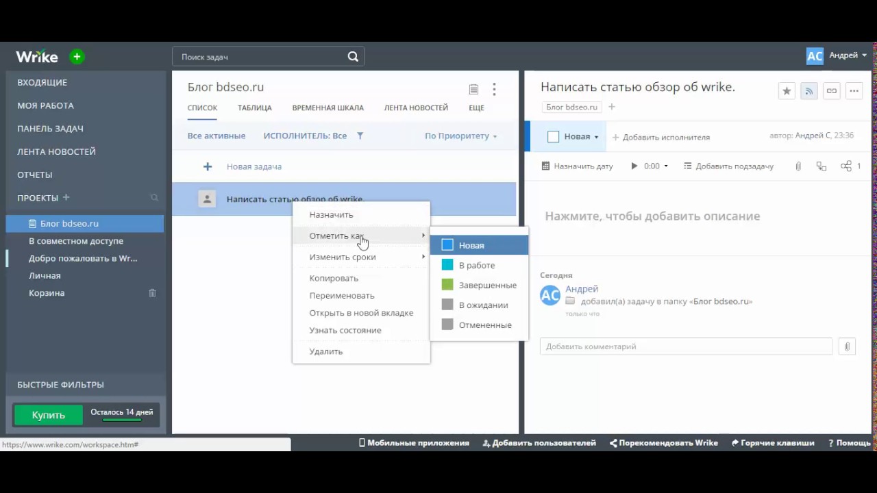This screenshot has height=493, width=877.
Task: Click the green plus create button
Action: [77, 57]
